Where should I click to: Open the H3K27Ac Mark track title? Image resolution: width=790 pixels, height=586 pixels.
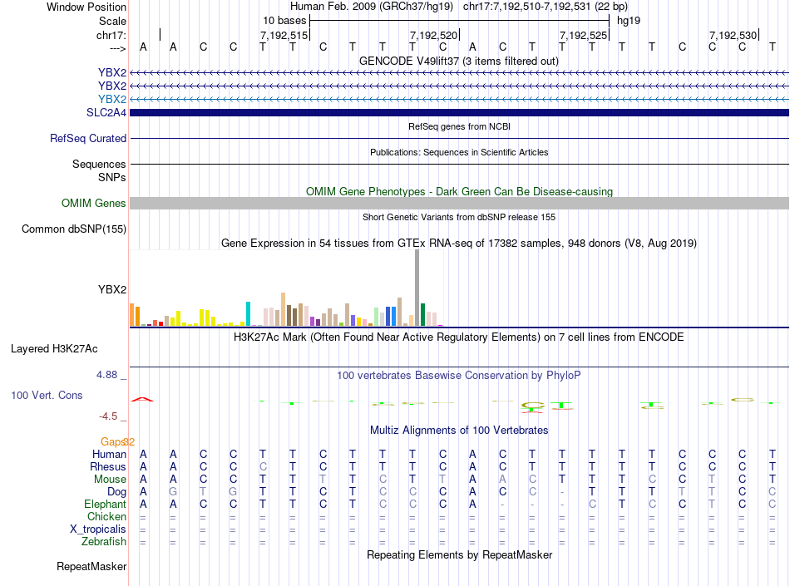(x=459, y=337)
